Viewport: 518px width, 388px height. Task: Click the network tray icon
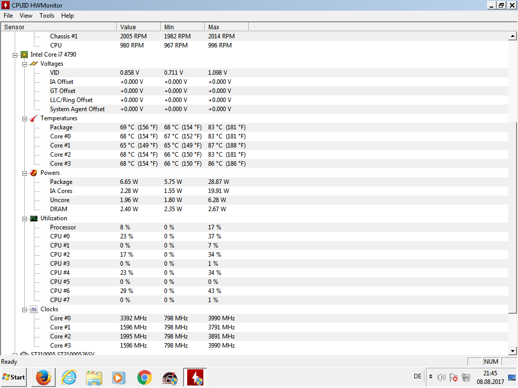click(466, 377)
